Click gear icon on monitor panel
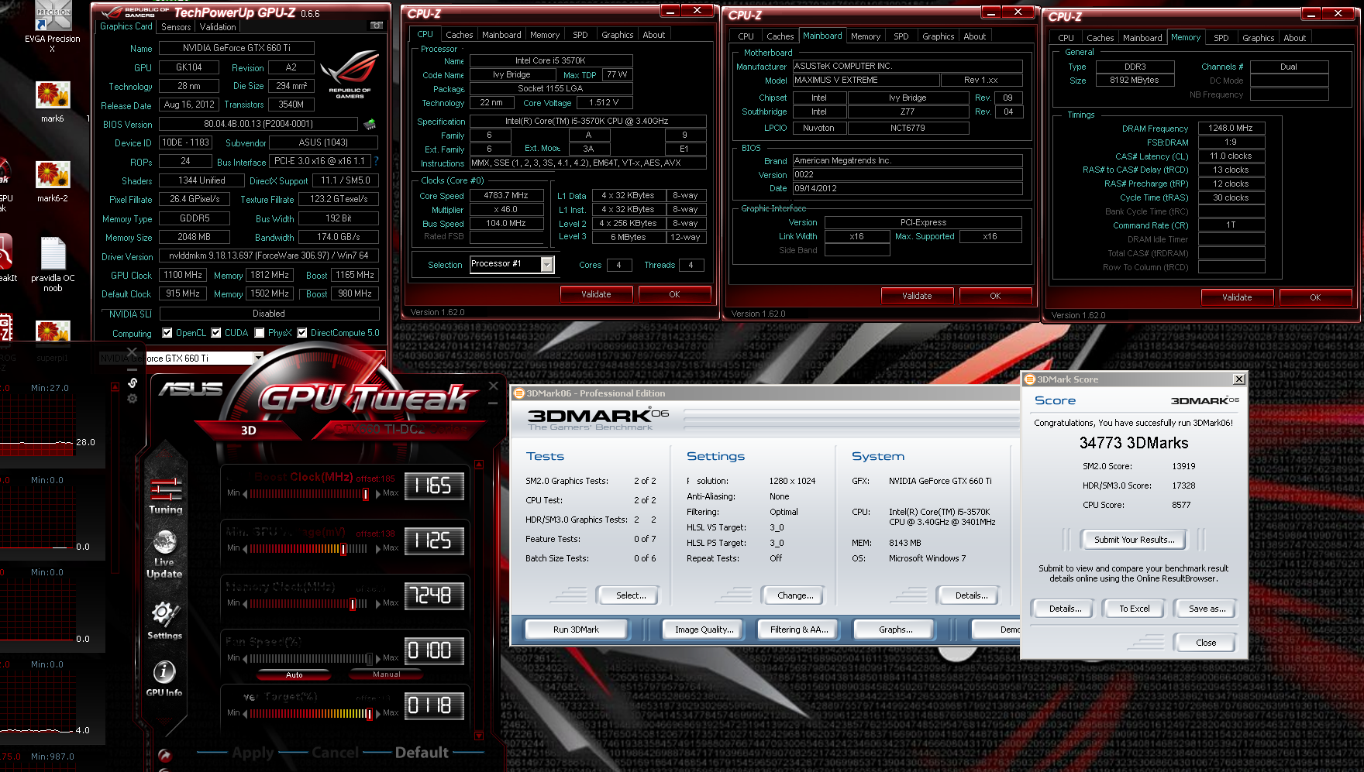 coord(133,398)
